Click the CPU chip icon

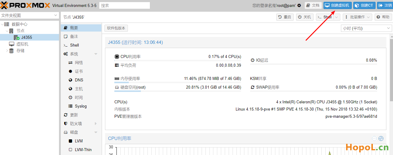[117, 56]
